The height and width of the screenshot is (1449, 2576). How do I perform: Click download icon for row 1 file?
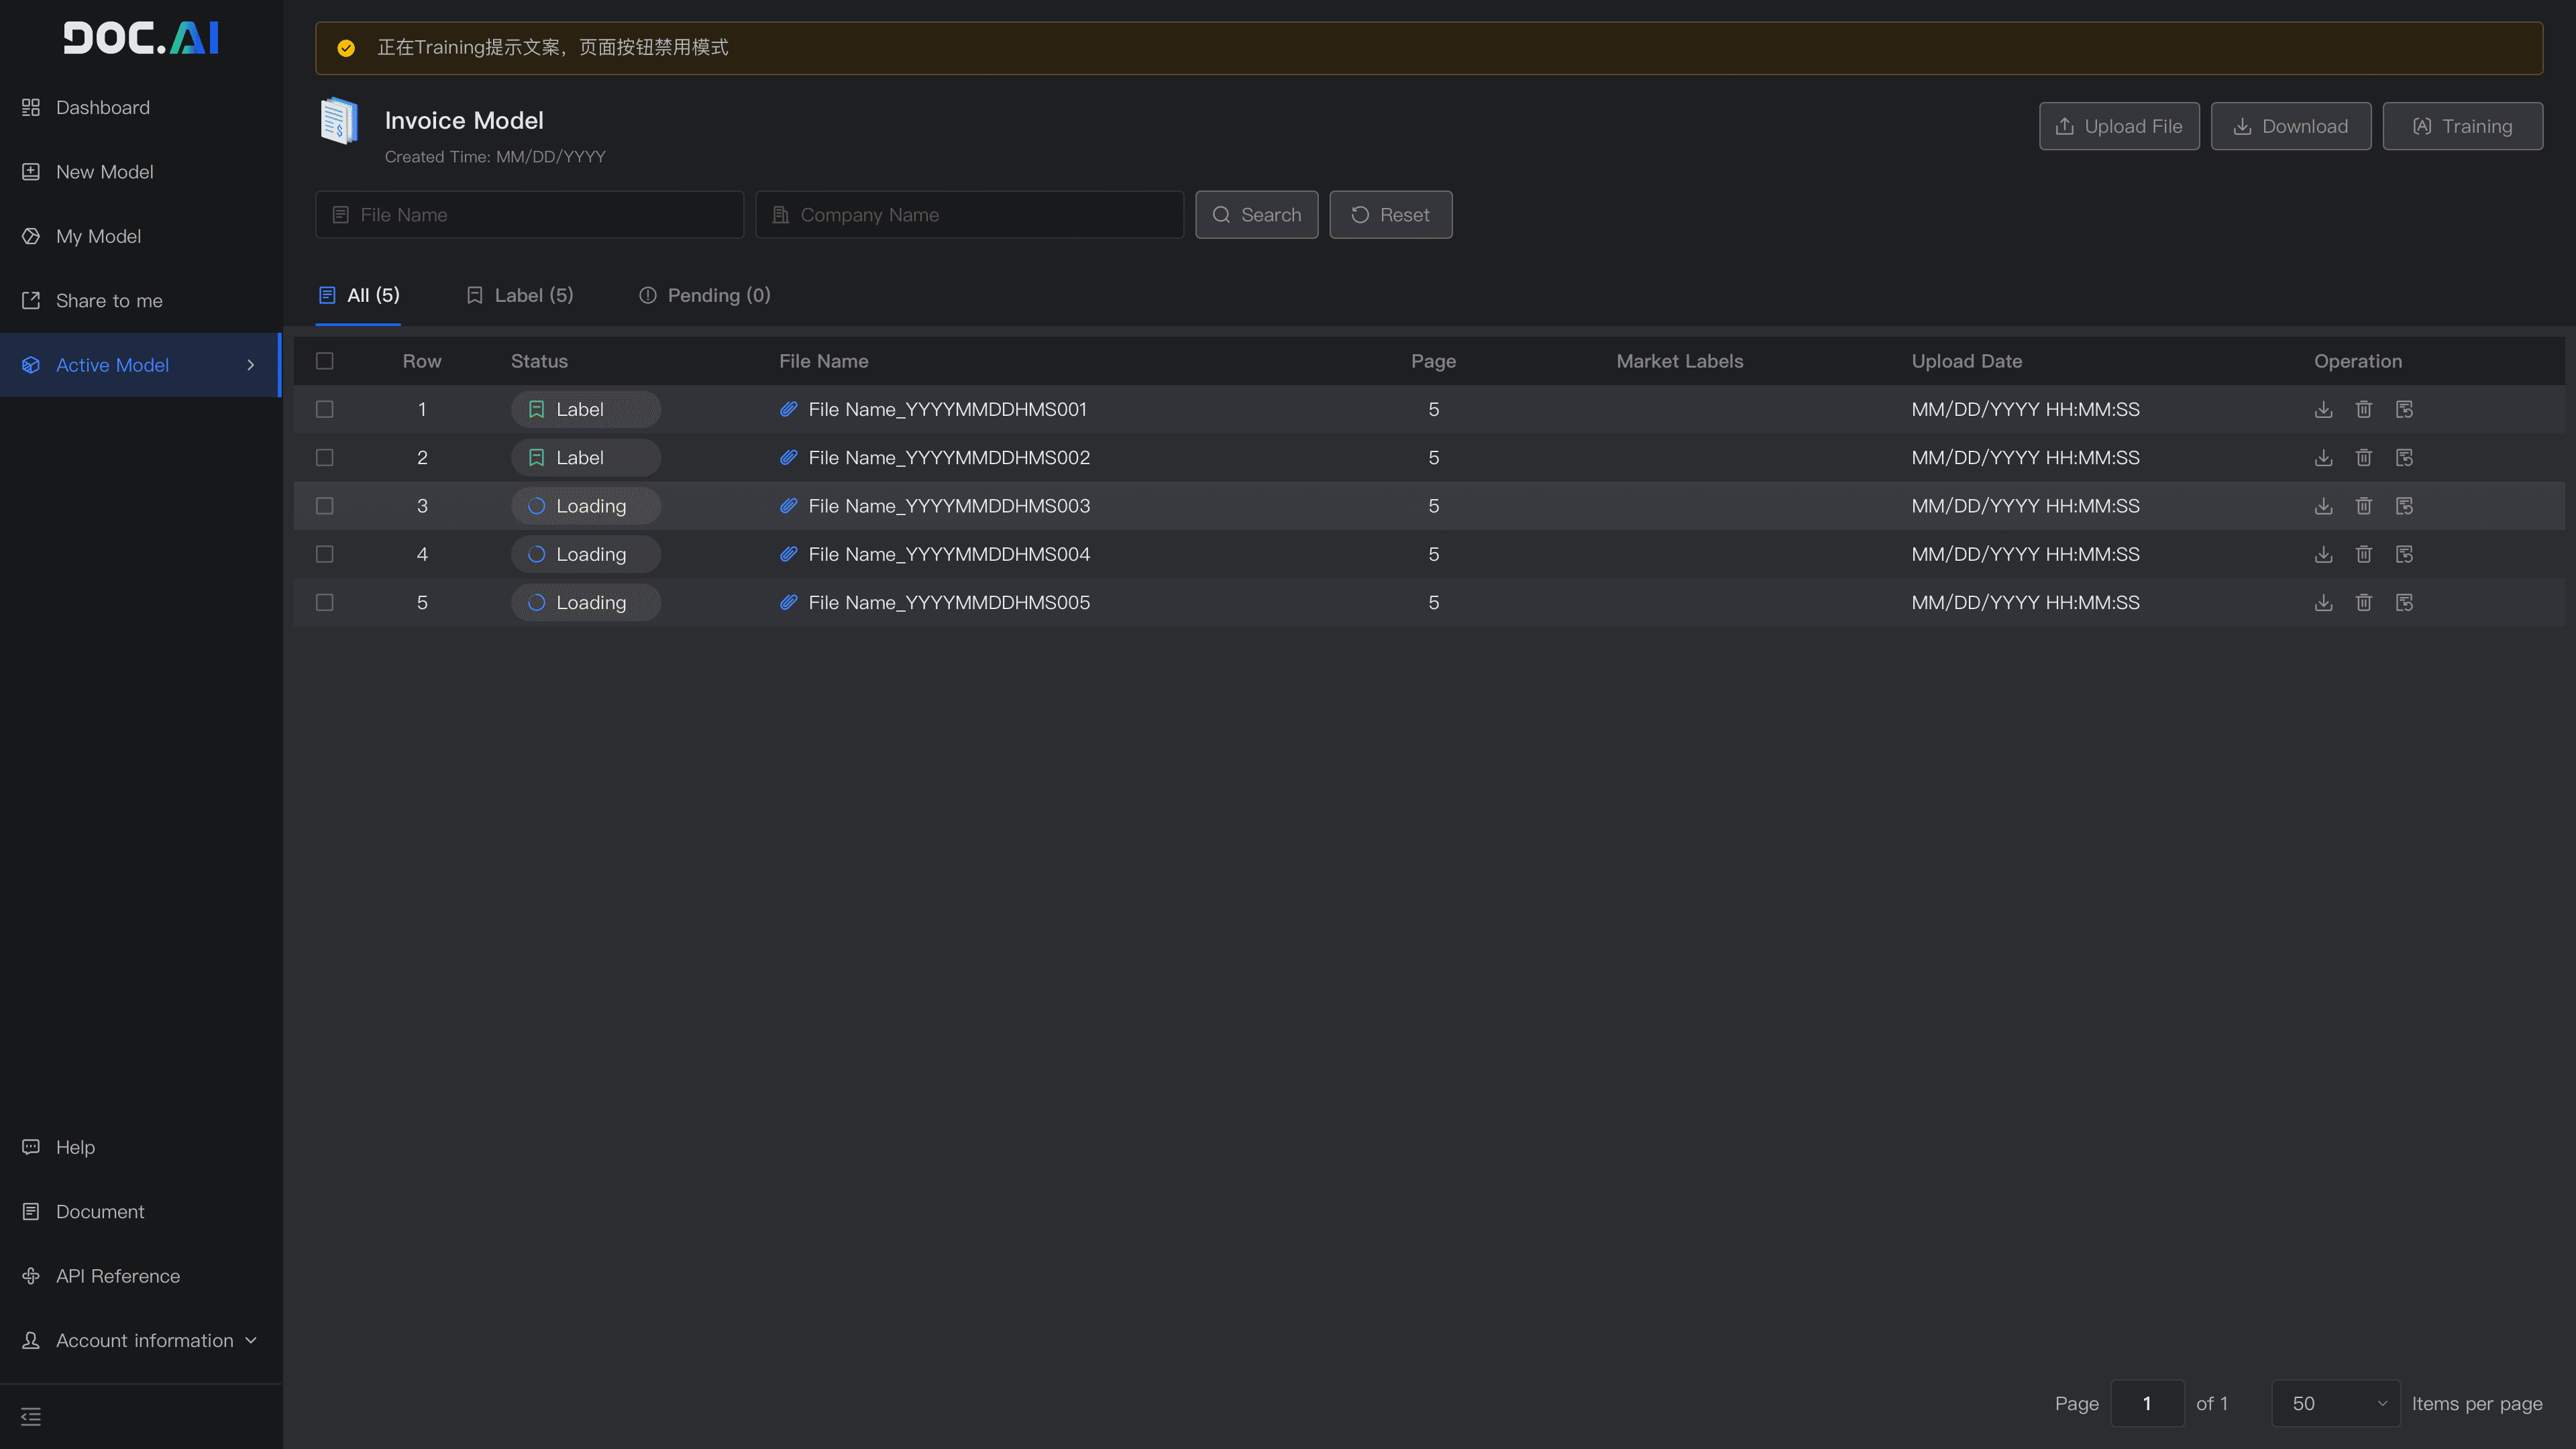[x=2323, y=409]
